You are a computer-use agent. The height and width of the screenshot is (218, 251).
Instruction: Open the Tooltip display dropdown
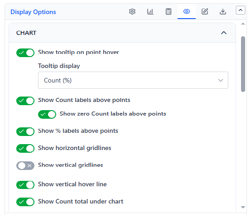tap(133, 80)
